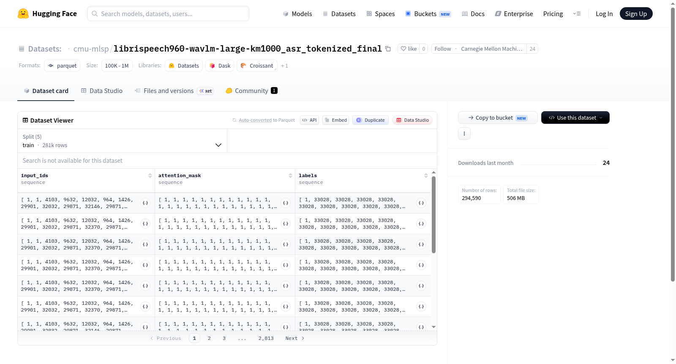This screenshot has width=676, height=364.
Task: Click the Embed button
Action: 336,120
